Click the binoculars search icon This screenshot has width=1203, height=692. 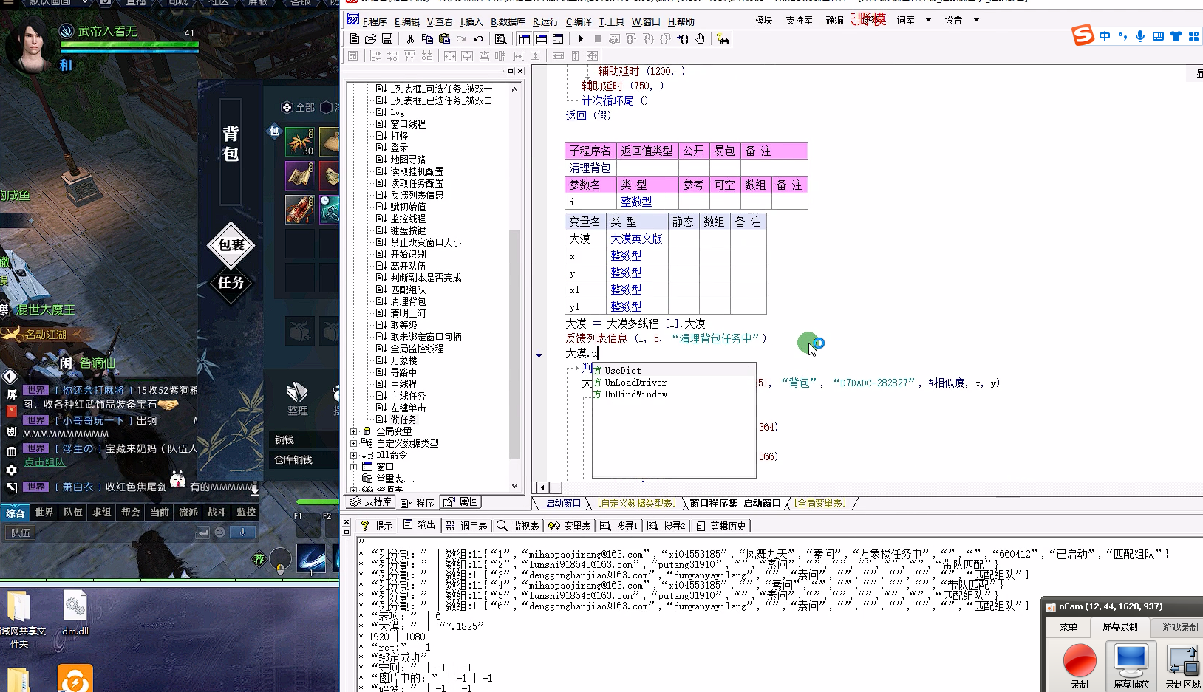point(723,39)
